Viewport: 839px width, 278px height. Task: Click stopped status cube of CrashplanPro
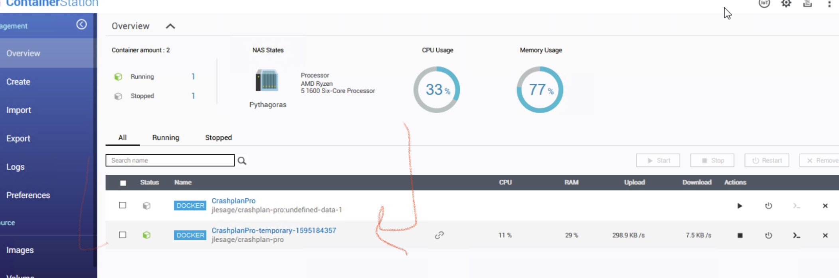click(x=146, y=206)
